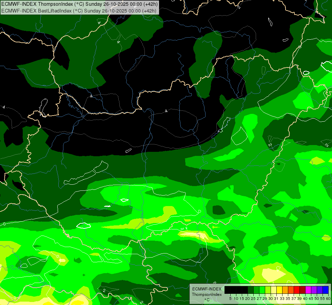Pick the magenta 40–45 legend swatch
Image resolution: width=332 pixels, height=305 pixels.
click(308, 290)
